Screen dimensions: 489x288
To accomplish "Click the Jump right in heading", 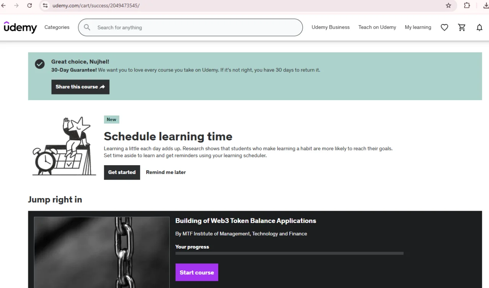I will (55, 199).
